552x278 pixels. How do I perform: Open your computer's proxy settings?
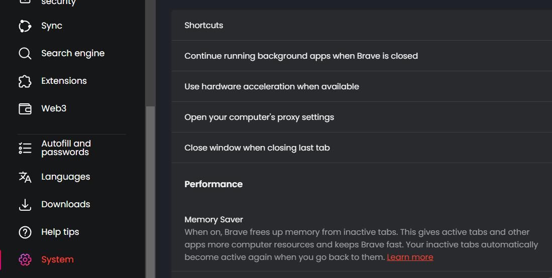click(259, 117)
